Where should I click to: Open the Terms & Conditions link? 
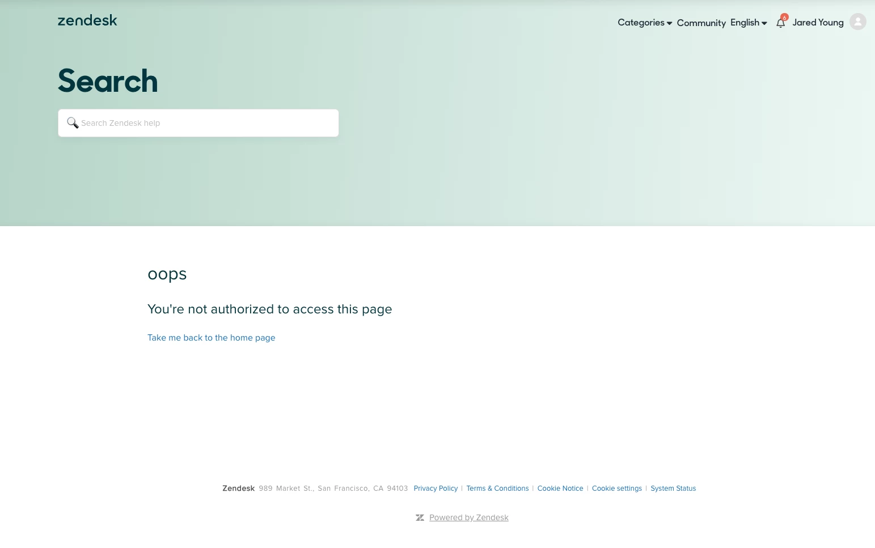tap(497, 488)
